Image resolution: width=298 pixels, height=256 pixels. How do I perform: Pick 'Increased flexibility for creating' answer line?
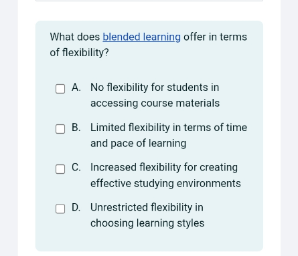click(x=164, y=168)
